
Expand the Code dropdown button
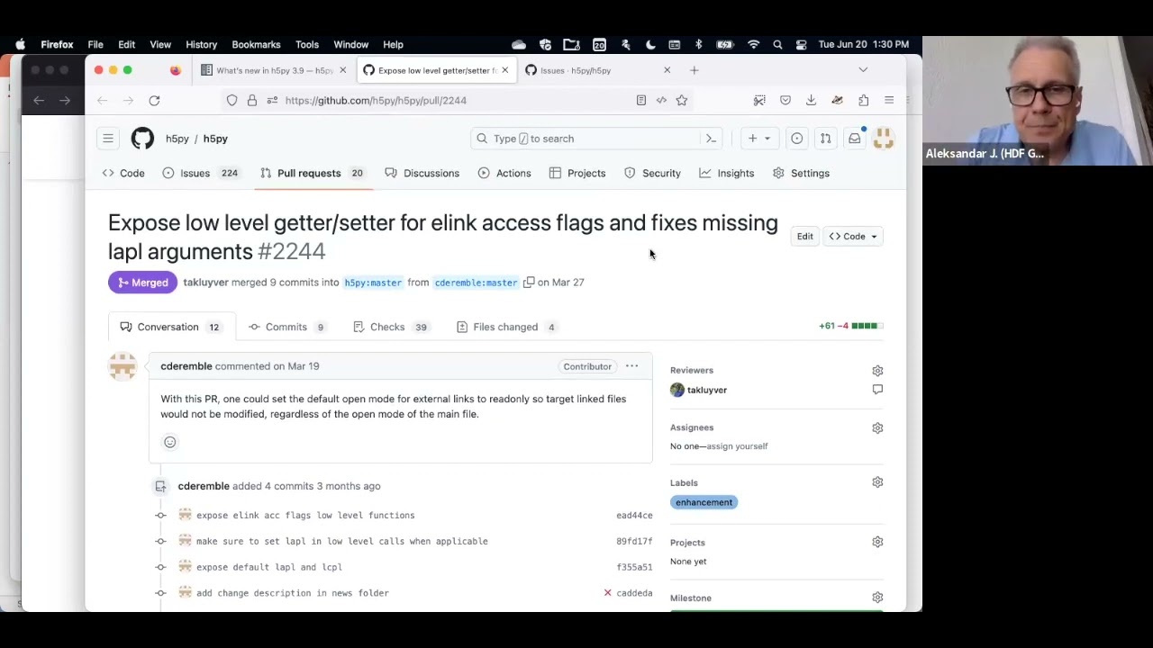(853, 237)
